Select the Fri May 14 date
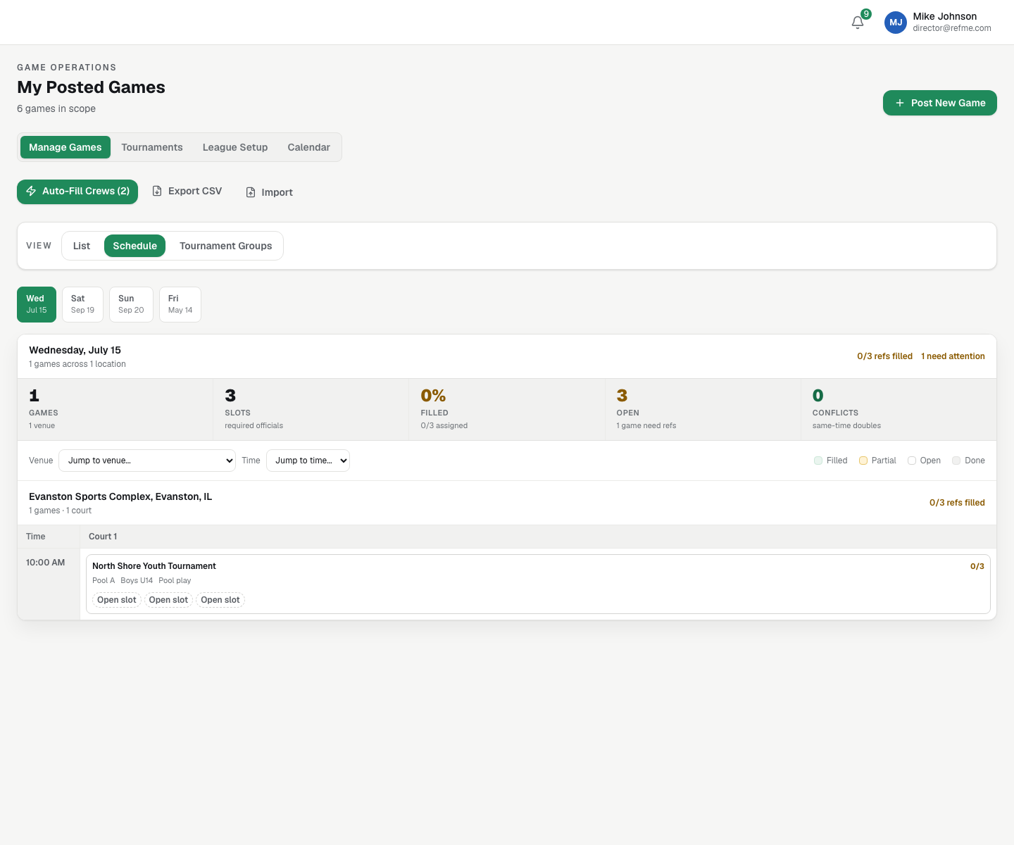The width and height of the screenshot is (1014, 845). tap(180, 304)
